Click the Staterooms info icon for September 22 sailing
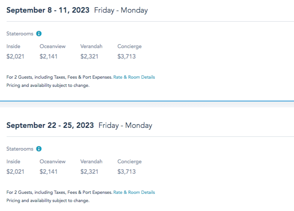This screenshot has height=211, width=294. [39, 149]
